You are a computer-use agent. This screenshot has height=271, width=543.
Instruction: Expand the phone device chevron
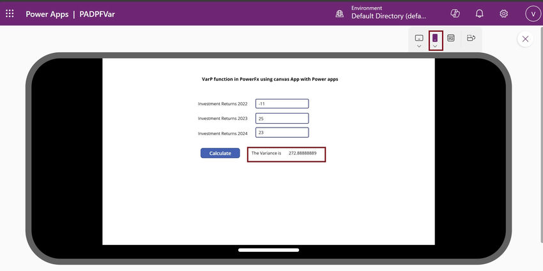[x=435, y=47]
